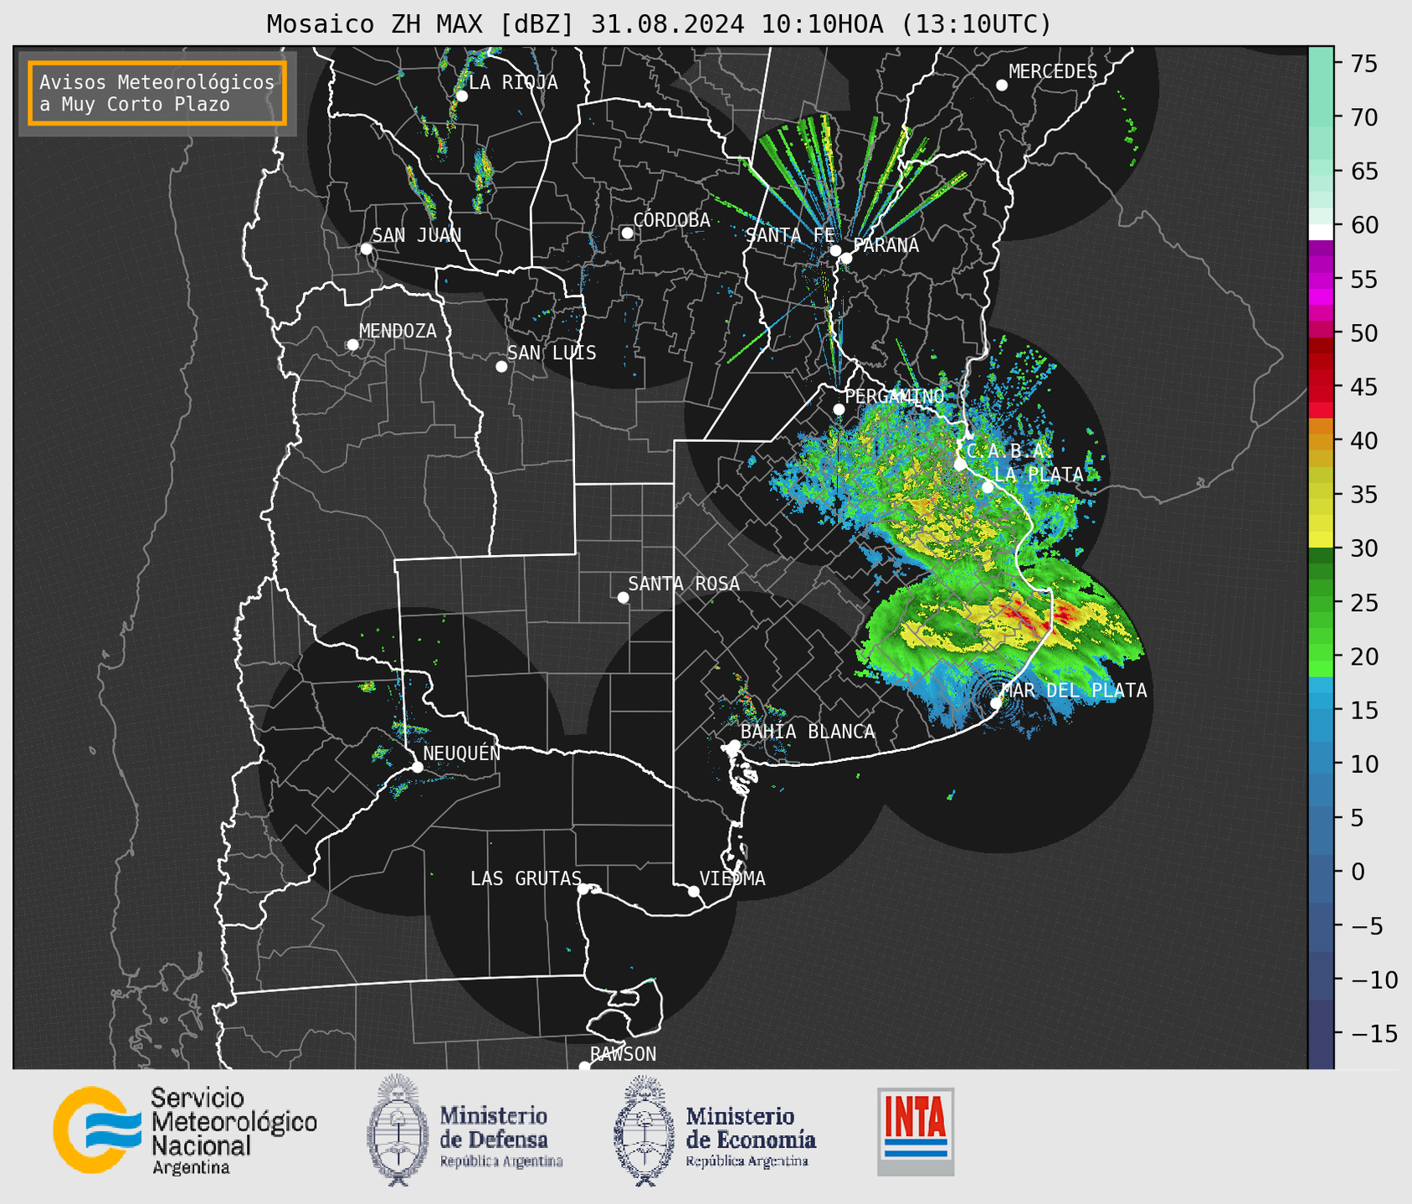The image size is (1412, 1204).
Task: Click the white dot marking Mendoza
Action: 353,345
